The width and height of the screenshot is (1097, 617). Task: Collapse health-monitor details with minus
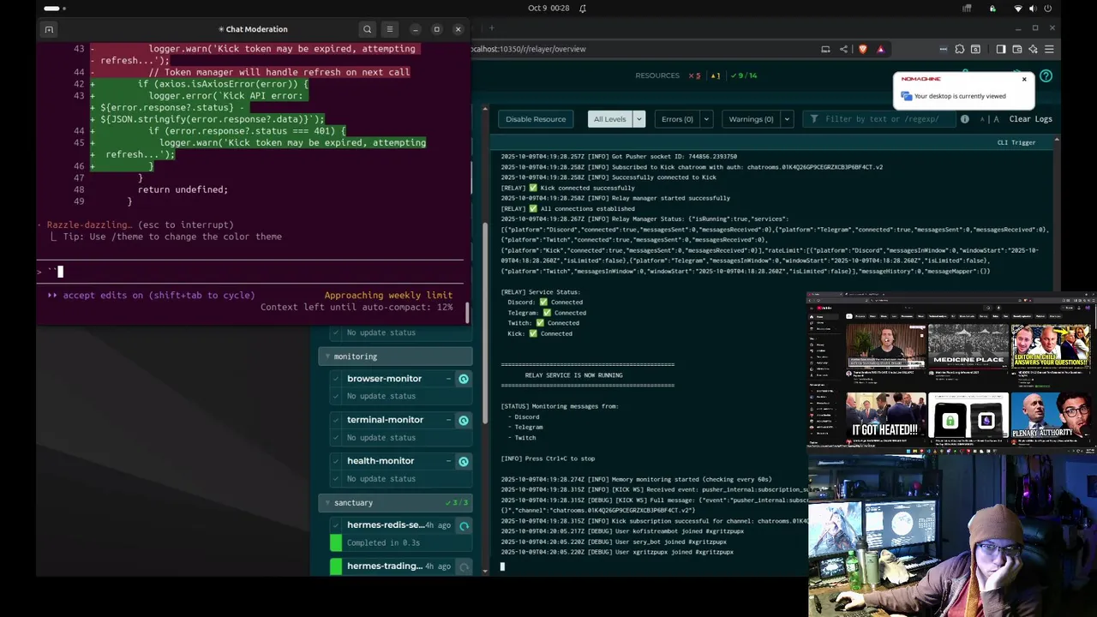pyautogui.click(x=448, y=461)
